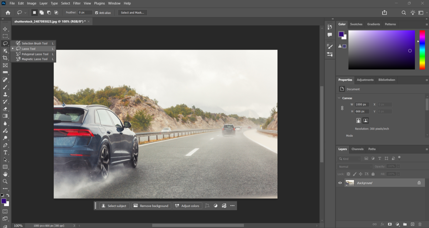Select the Frame tool
This screenshot has height=228, width=429.
coord(5,65)
